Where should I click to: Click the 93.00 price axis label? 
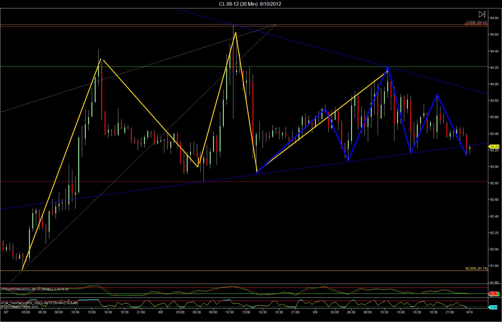pos(494,167)
